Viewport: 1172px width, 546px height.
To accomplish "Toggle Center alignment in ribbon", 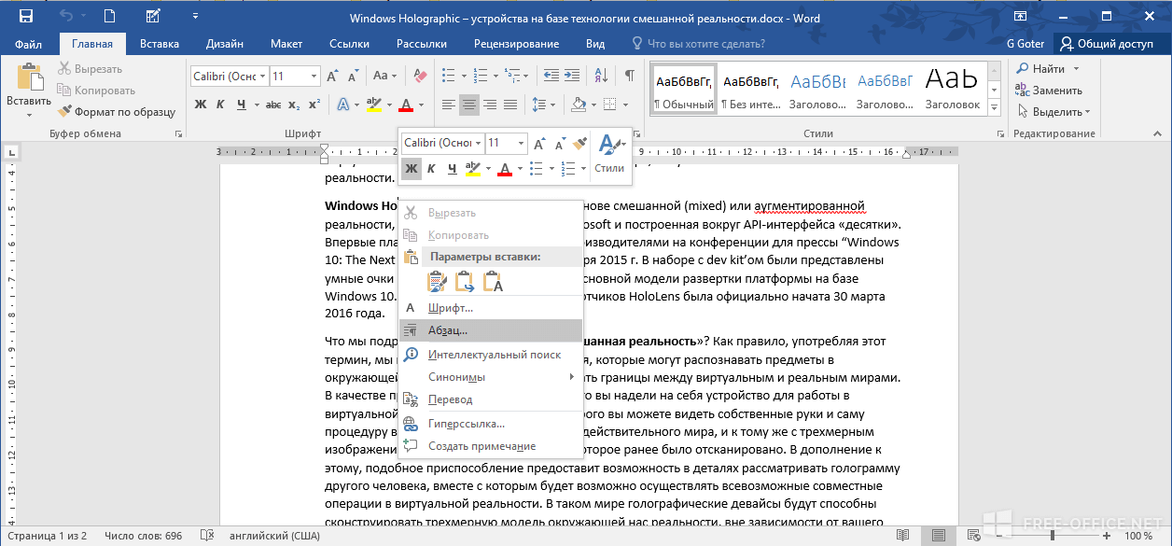I will coord(469,105).
